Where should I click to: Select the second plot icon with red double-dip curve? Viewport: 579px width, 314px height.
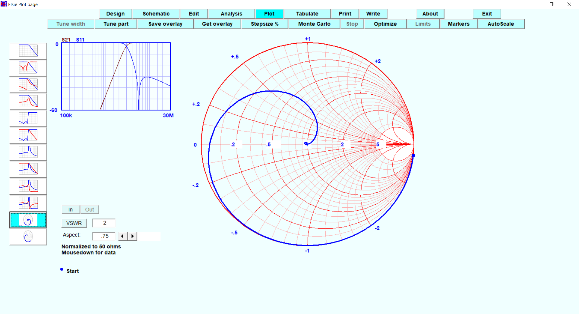coord(28,68)
